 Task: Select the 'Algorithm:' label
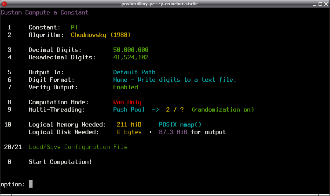coord(46,35)
